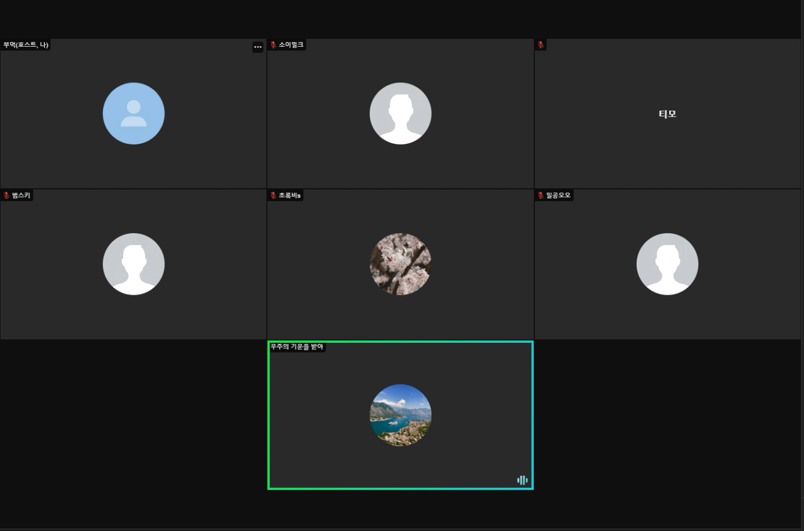Select the coastal landscape profile picture

(x=401, y=415)
